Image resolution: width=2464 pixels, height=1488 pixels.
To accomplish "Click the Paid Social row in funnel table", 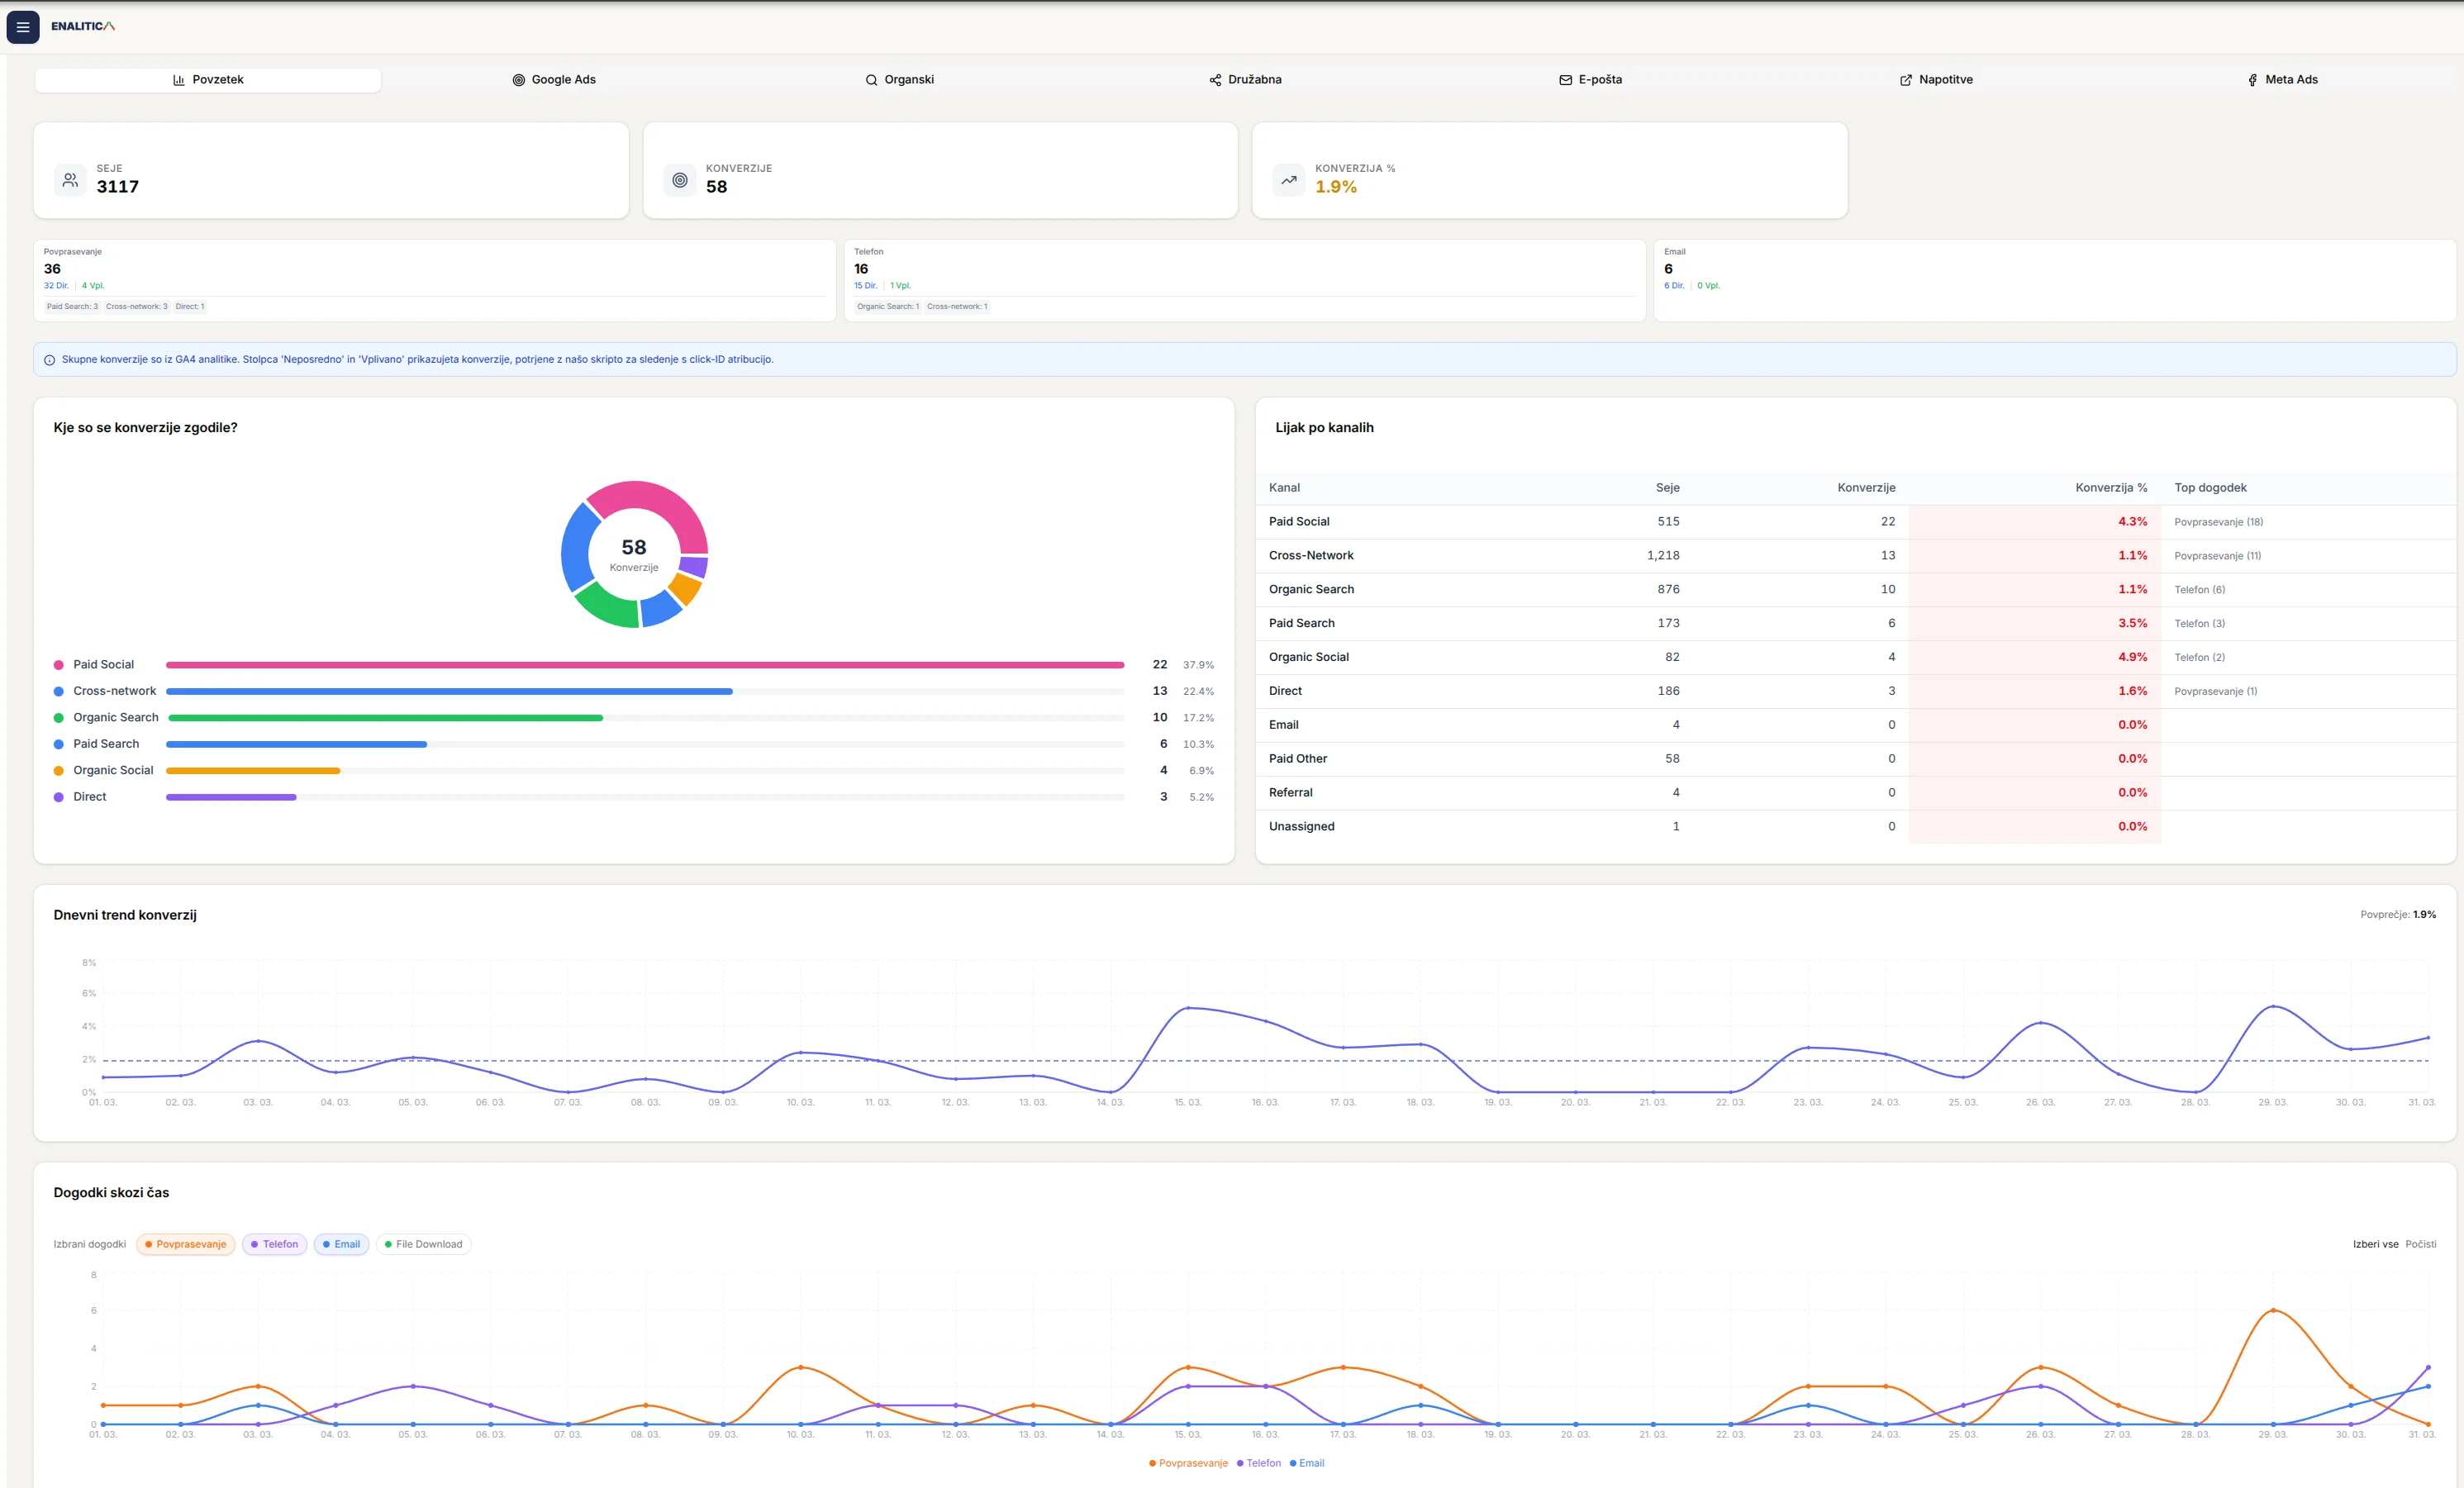I will [1300, 522].
